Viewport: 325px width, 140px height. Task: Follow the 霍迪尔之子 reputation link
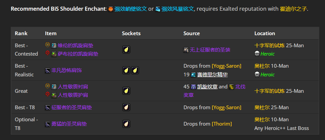(x=293, y=9)
